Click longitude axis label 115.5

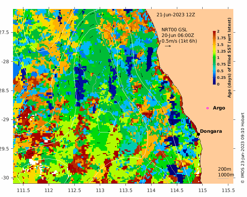(x=228, y=190)
